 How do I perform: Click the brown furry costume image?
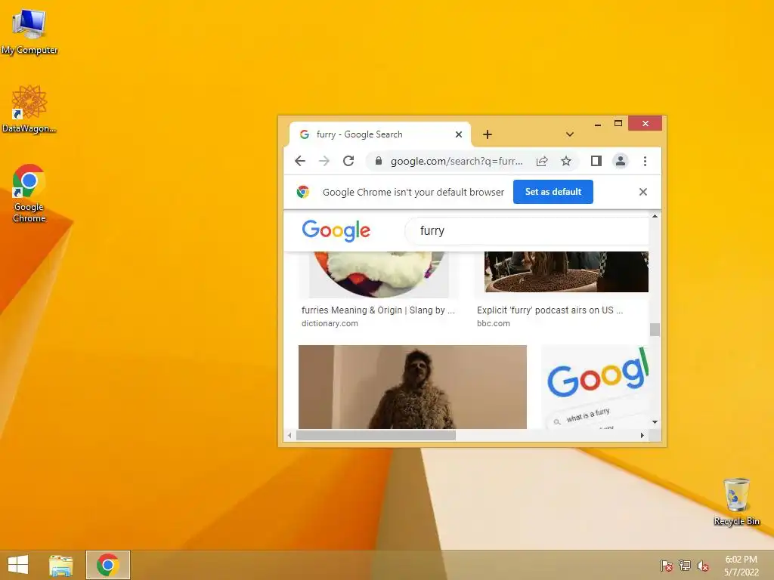click(413, 387)
